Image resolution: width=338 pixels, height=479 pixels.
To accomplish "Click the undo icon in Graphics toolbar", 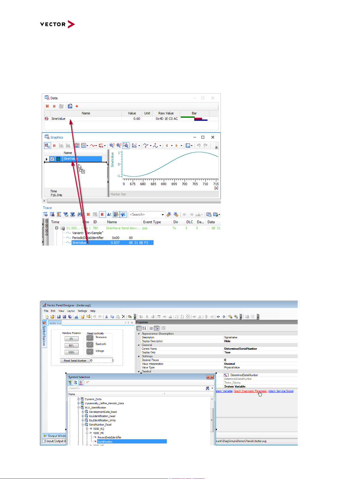I will pos(199,146).
